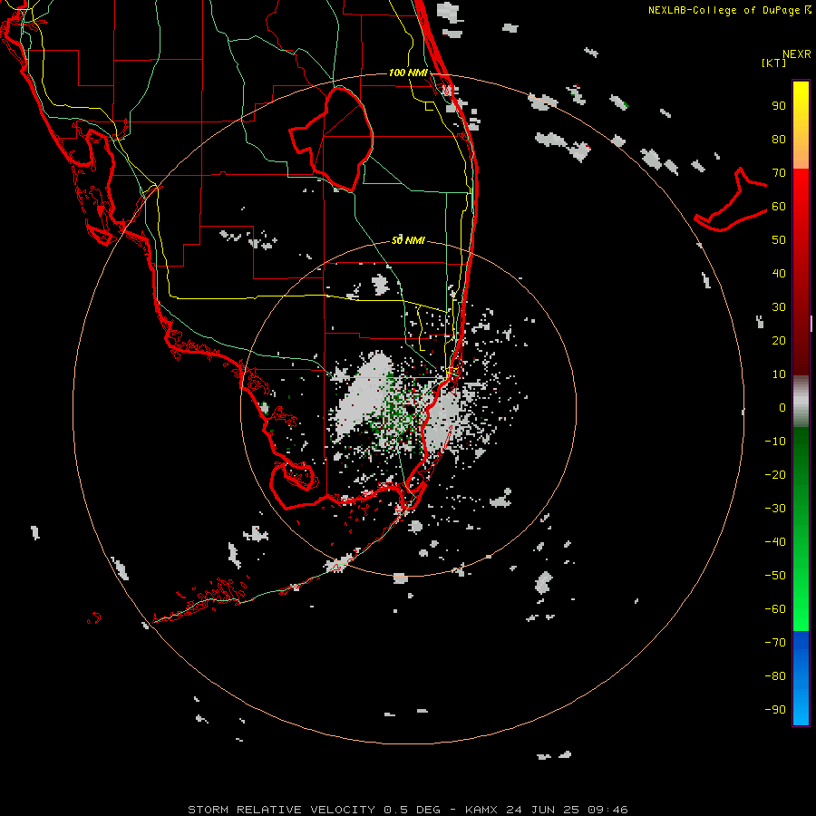Click the 100 NMI range ring label

tap(408, 73)
